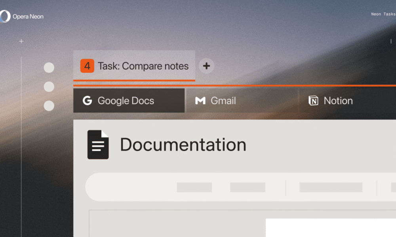The image size is (396, 237).
Task: Add a new task with plus button
Action: tap(206, 66)
